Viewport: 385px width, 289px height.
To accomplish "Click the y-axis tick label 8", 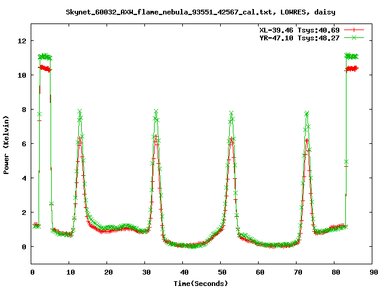I will pyautogui.click(x=24, y=110).
